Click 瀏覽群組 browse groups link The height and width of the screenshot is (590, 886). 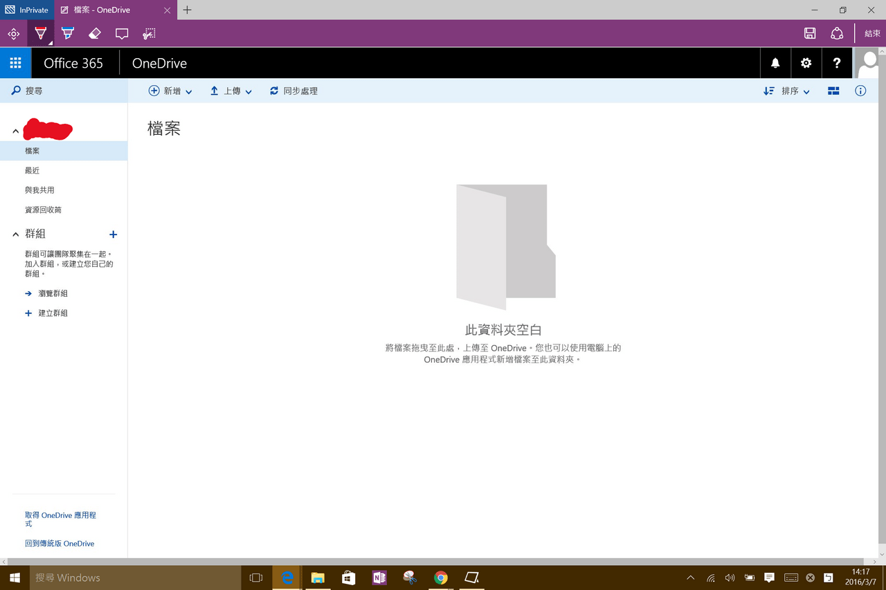pyautogui.click(x=46, y=293)
